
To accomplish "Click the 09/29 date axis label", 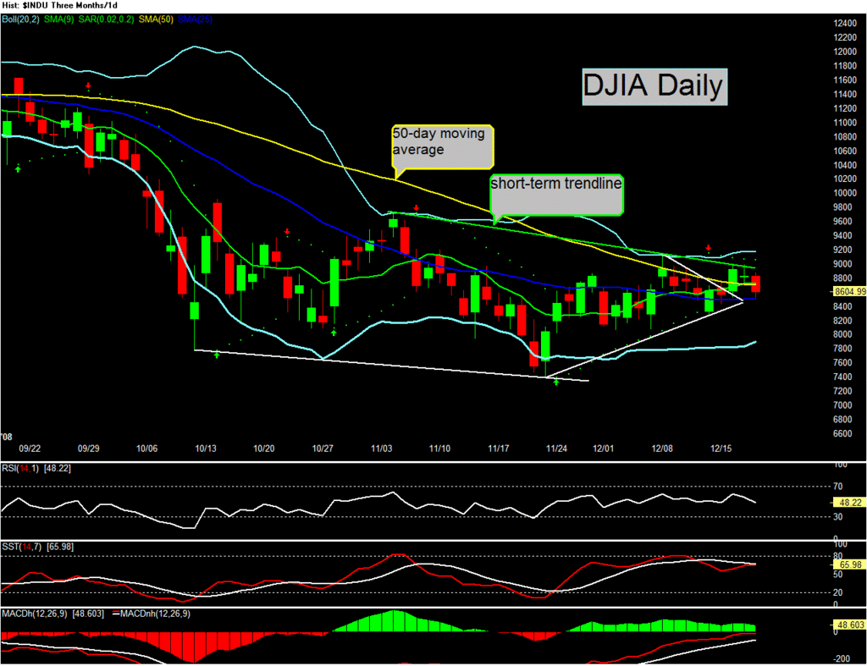I will [x=88, y=449].
